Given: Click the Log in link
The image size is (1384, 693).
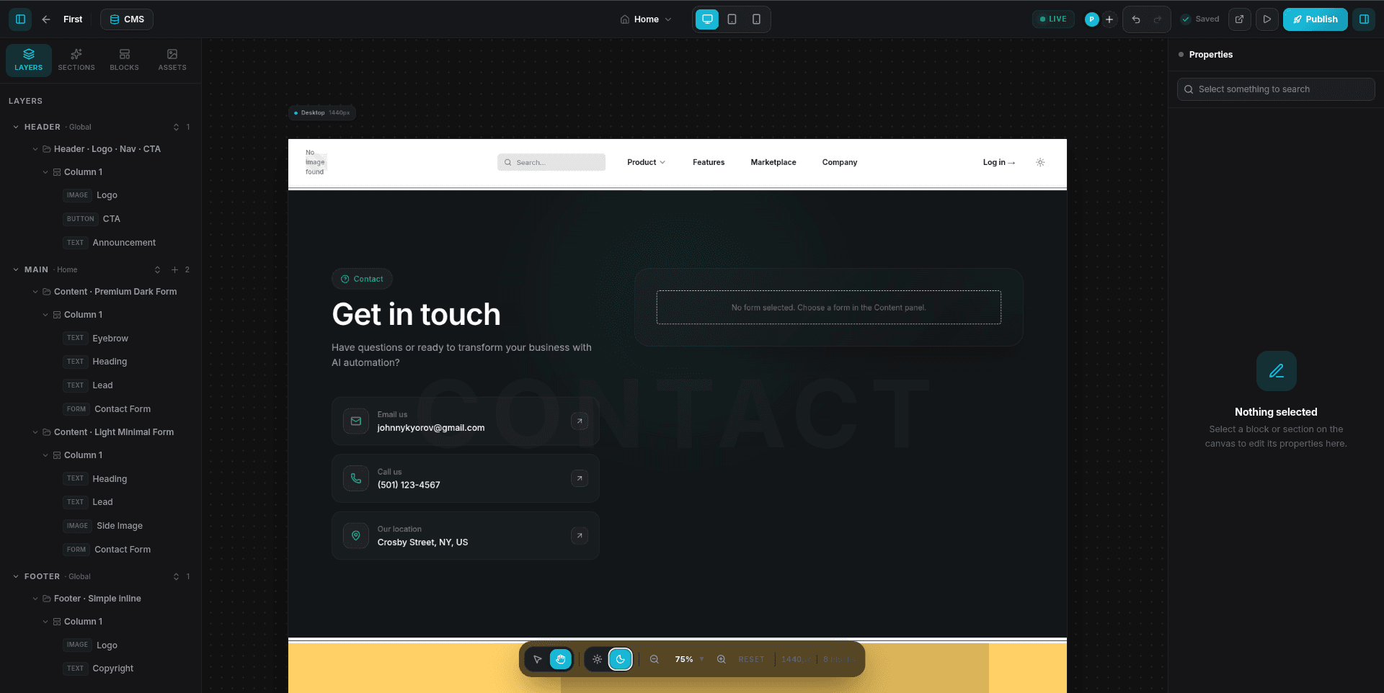Looking at the screenshot, I should (x=999, y=162).
